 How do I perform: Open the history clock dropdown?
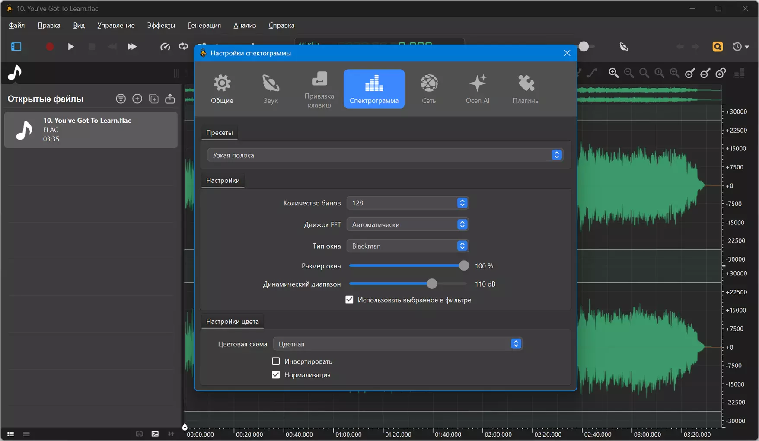(740, 46)
